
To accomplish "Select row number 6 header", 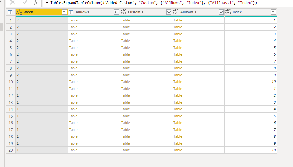I will pyautogui.click(x=11, y=54).
